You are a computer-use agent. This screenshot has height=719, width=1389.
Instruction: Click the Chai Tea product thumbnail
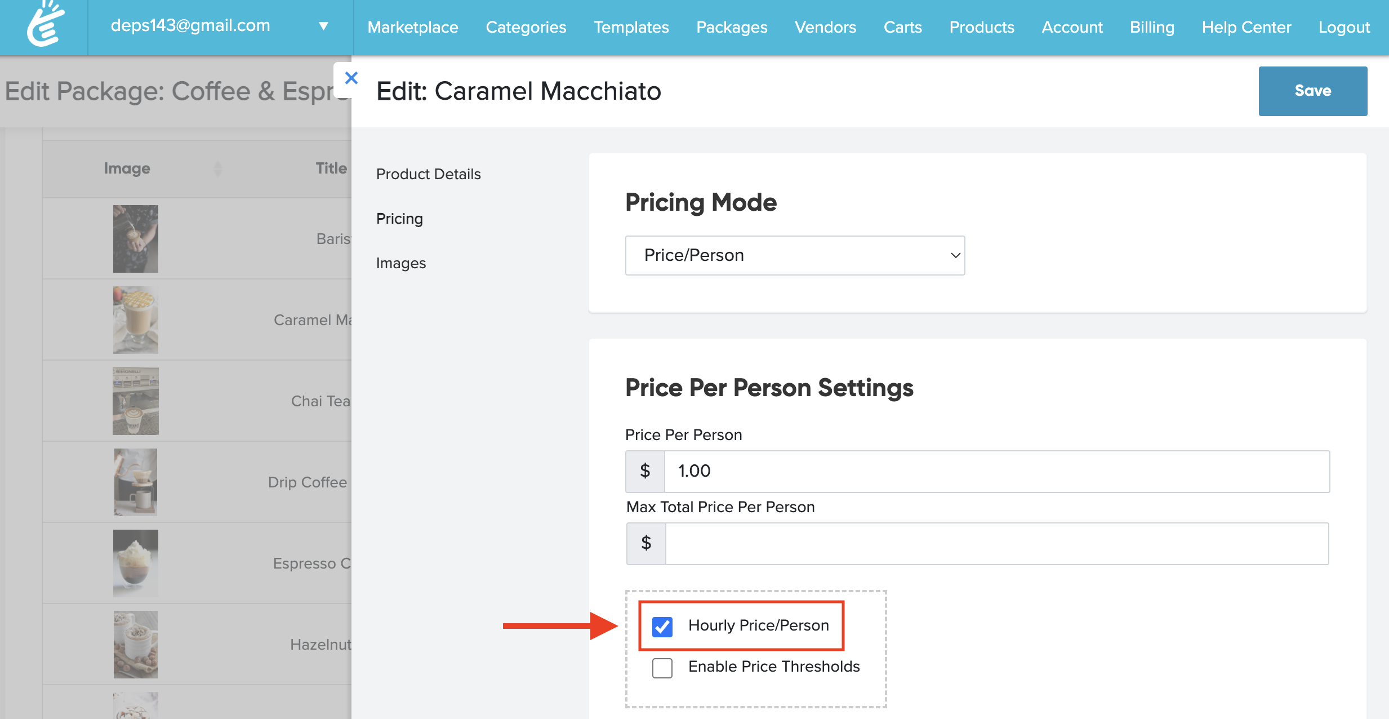pyautogui.click(x=135, y=401)
